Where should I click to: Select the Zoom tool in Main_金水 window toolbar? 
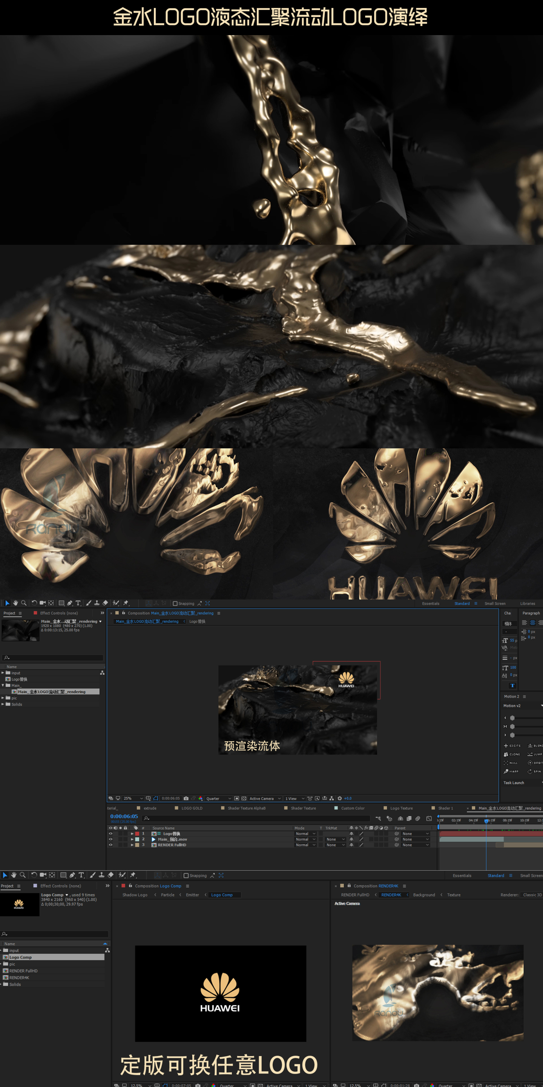24,603
